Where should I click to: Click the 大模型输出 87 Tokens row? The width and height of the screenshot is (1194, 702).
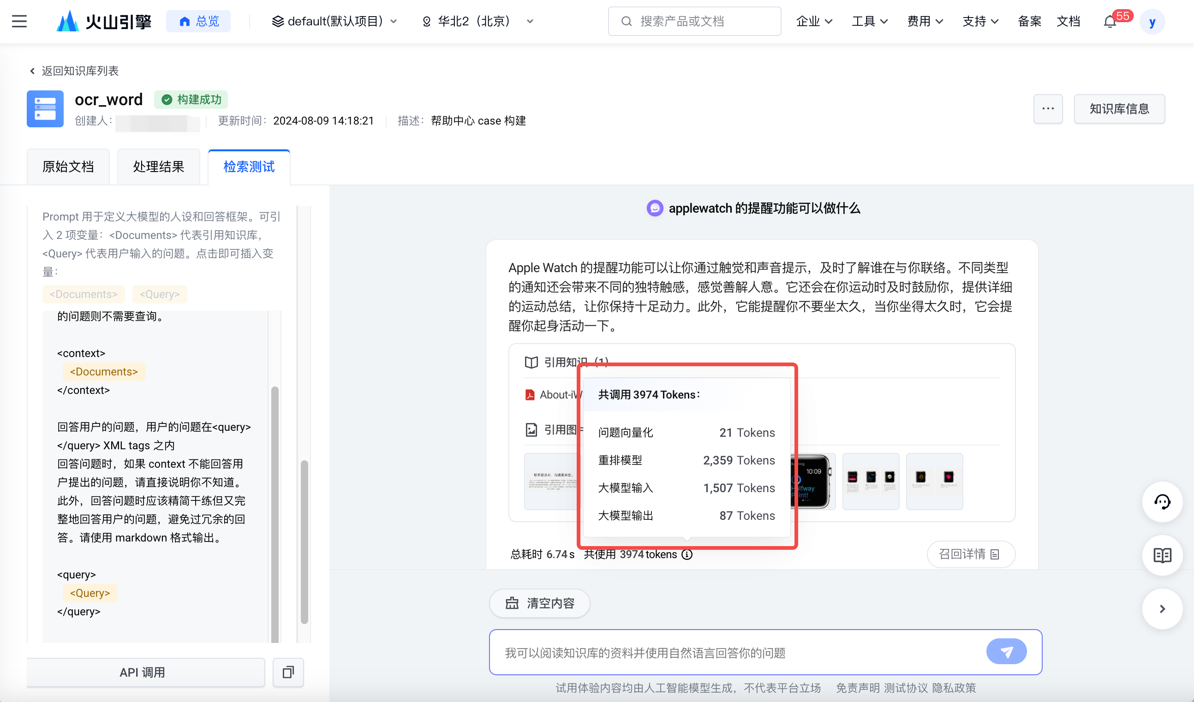687,515
